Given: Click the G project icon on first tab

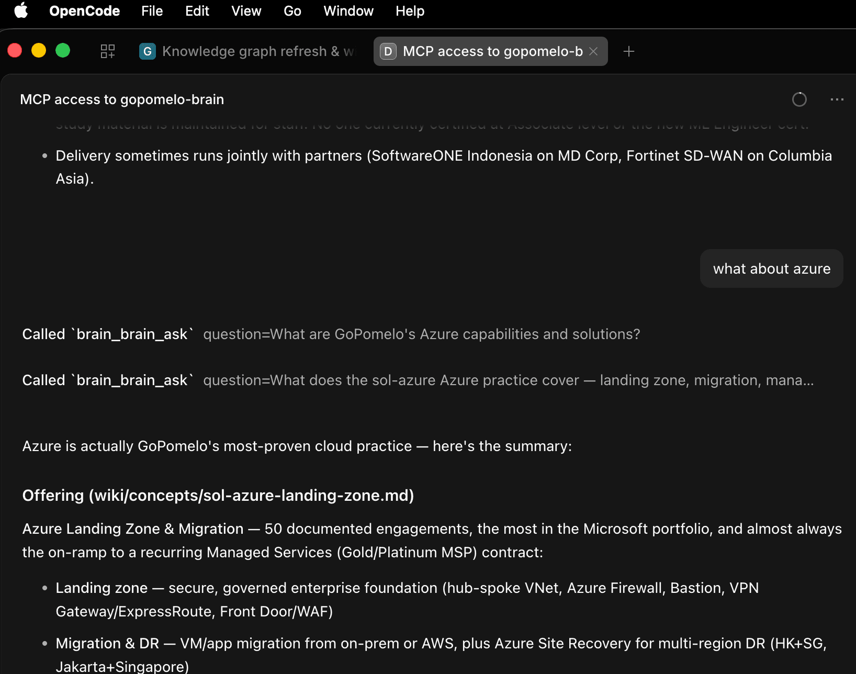Looking at the screenshot, I should point(148,51).
